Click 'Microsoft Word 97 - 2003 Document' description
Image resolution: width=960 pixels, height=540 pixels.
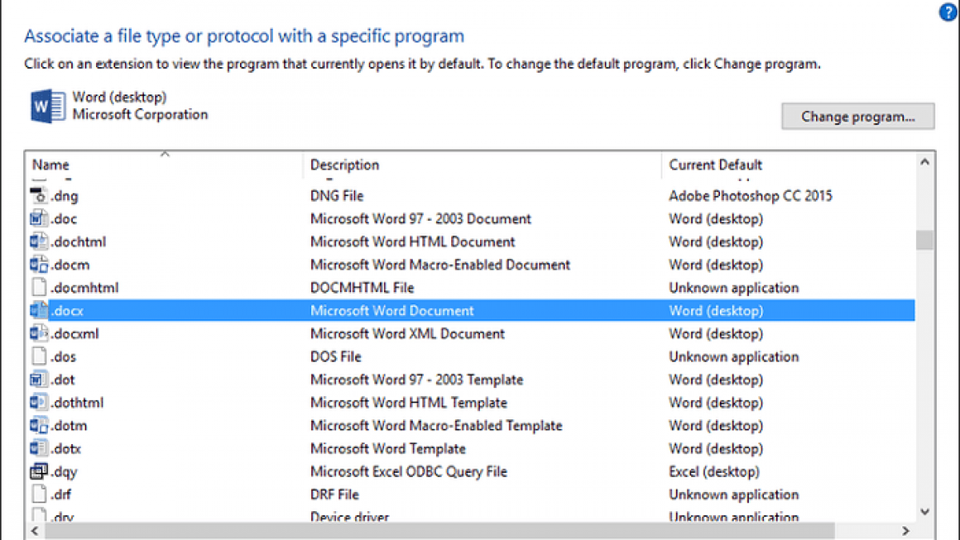point(421,219)
